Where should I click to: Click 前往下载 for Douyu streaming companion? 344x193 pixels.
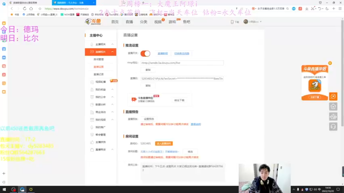pos(179,100)
